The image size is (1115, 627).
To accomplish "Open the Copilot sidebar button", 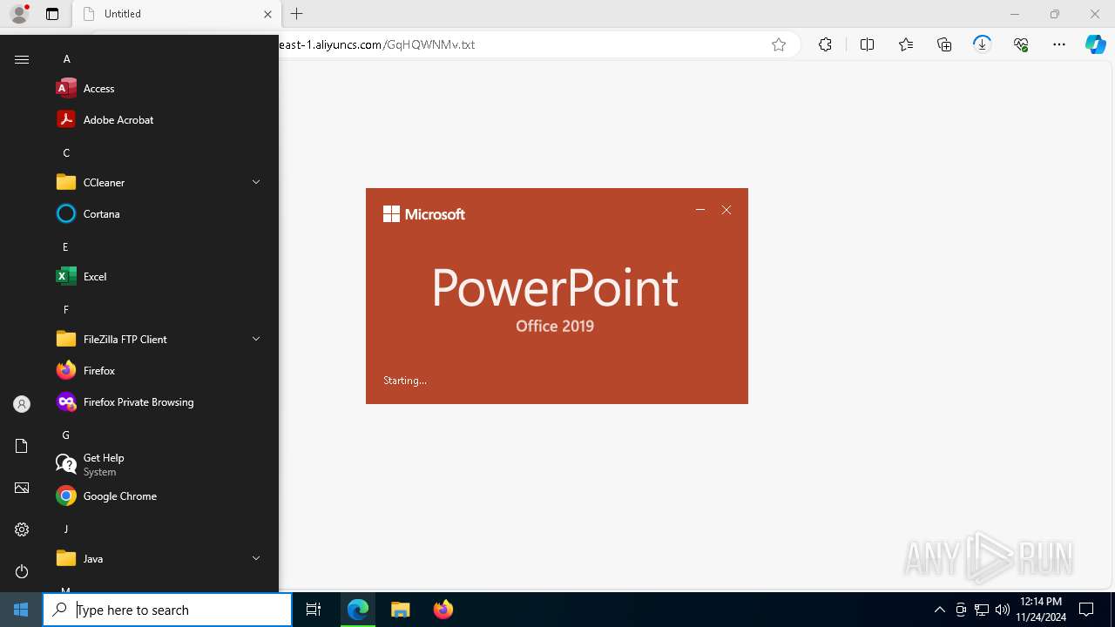I will [x=1095, y=44].
